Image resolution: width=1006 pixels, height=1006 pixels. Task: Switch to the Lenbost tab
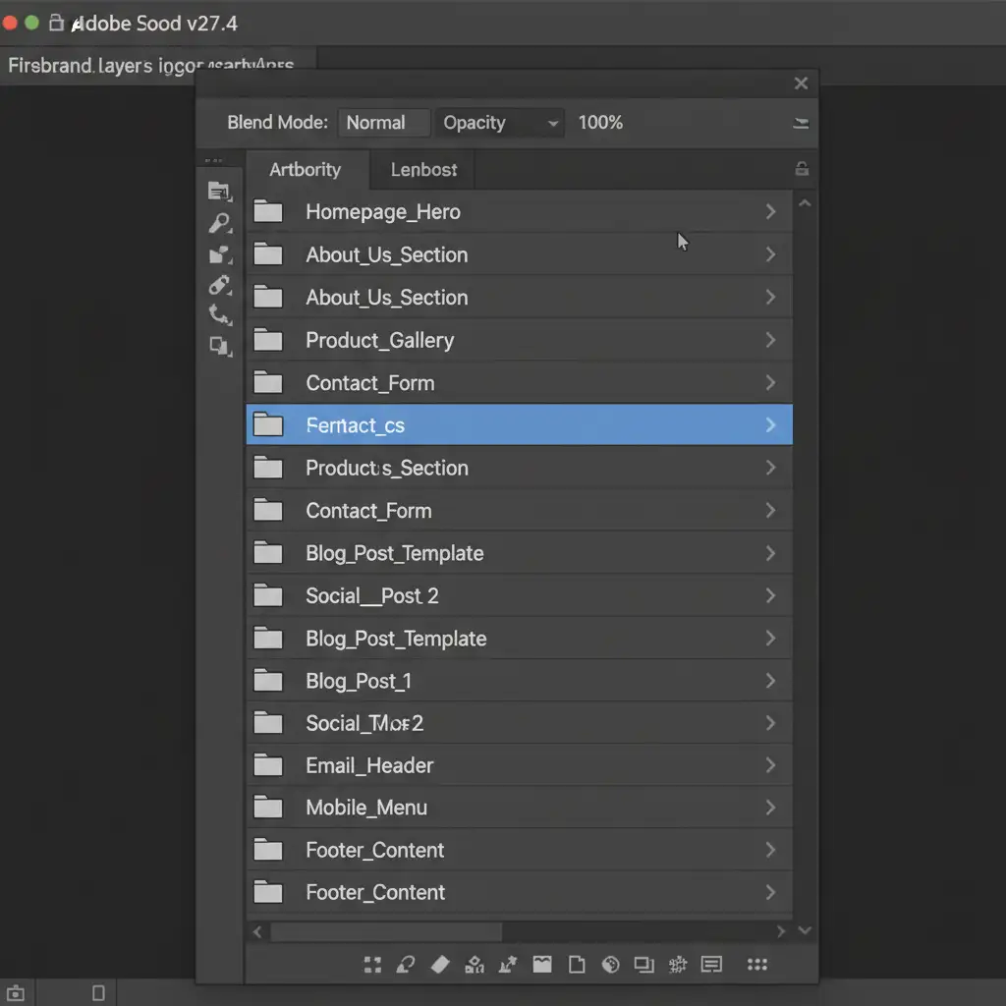tap(423, 170)
